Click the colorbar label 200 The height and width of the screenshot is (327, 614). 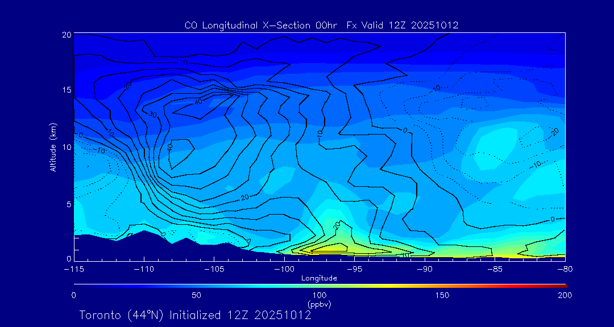(x=565, y=295)
